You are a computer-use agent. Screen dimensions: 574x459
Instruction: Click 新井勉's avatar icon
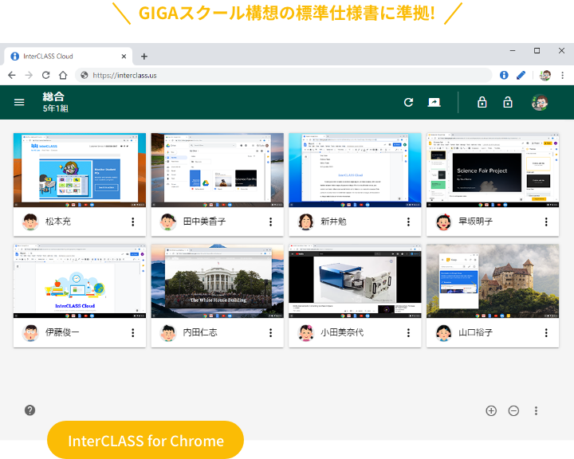coord(305,222)
